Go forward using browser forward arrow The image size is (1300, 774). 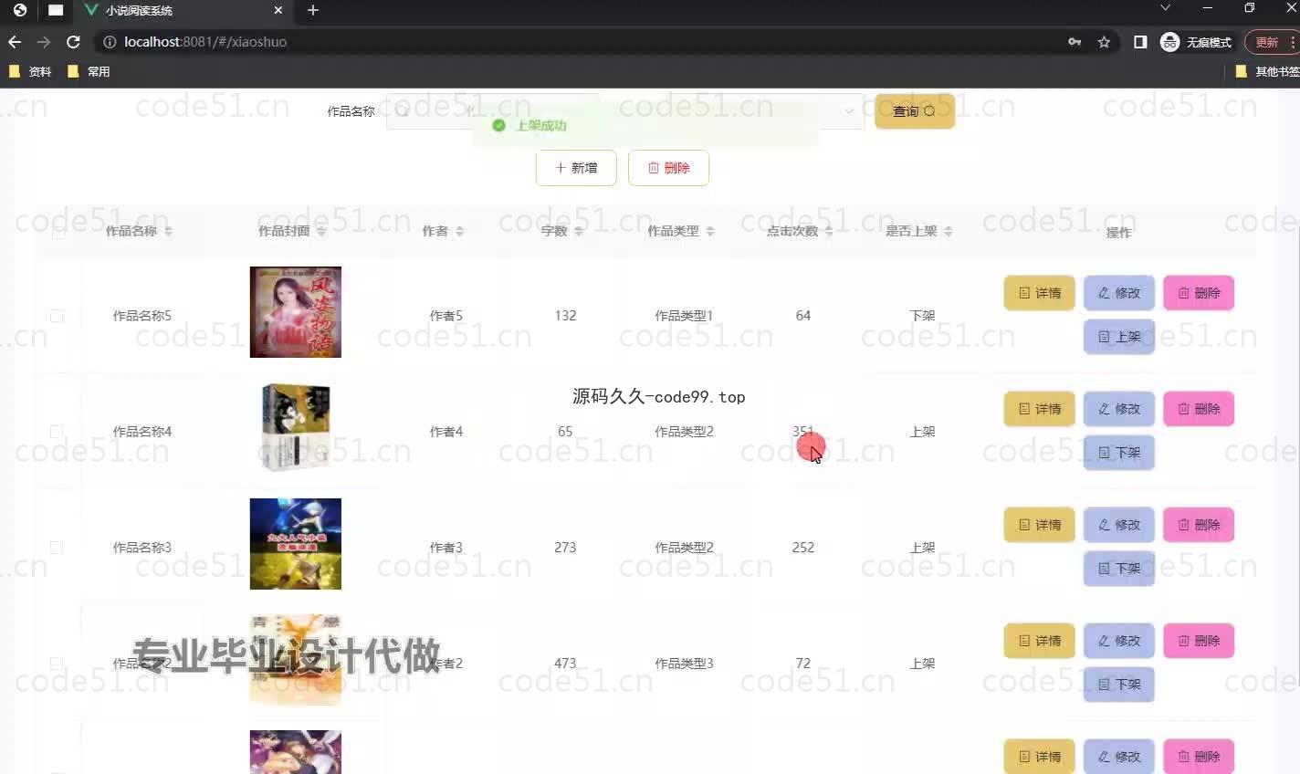[x=44, y=42]
